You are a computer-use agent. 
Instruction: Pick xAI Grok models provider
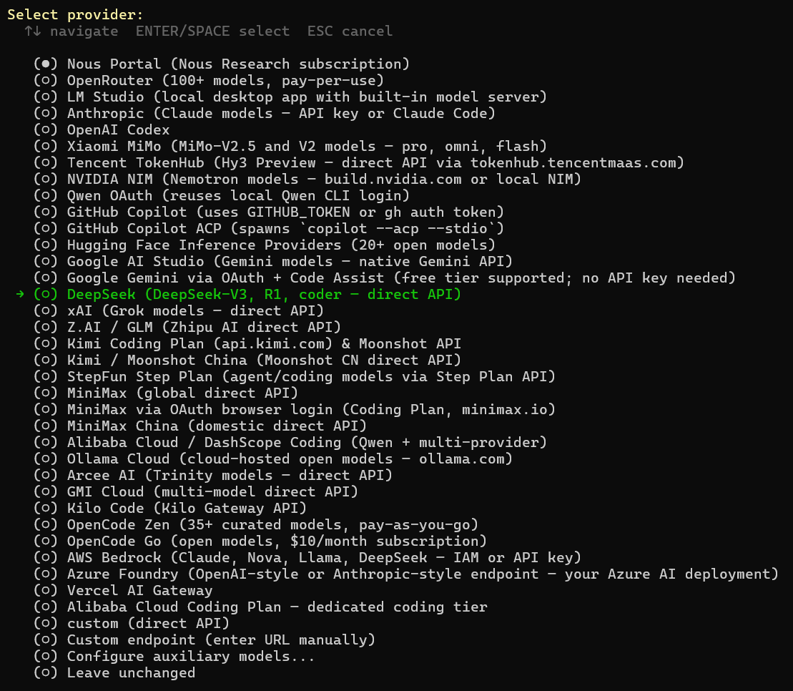pyautogui.click(x=179, y=310)
